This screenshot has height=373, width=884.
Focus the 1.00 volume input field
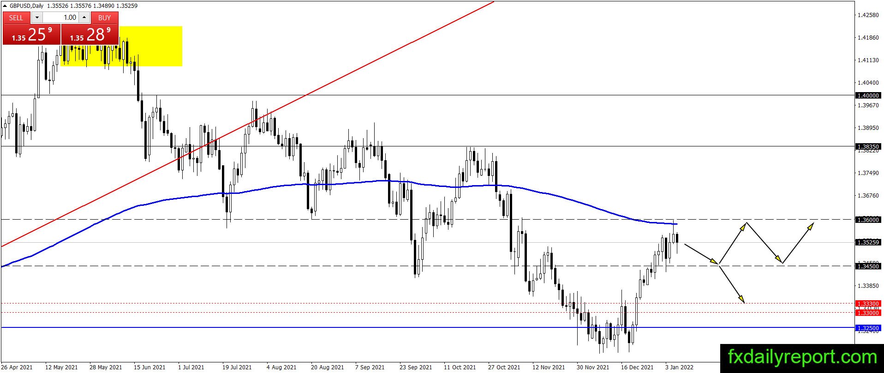pos(60,17)
